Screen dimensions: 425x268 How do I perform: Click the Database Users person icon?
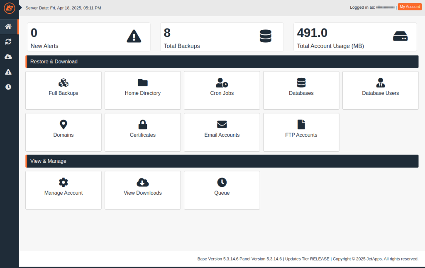coord(381,83)
